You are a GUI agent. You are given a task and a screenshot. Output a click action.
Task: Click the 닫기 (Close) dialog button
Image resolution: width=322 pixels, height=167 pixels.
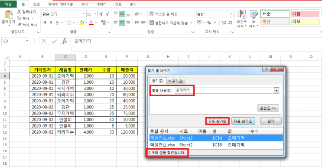tap(271, 121)
